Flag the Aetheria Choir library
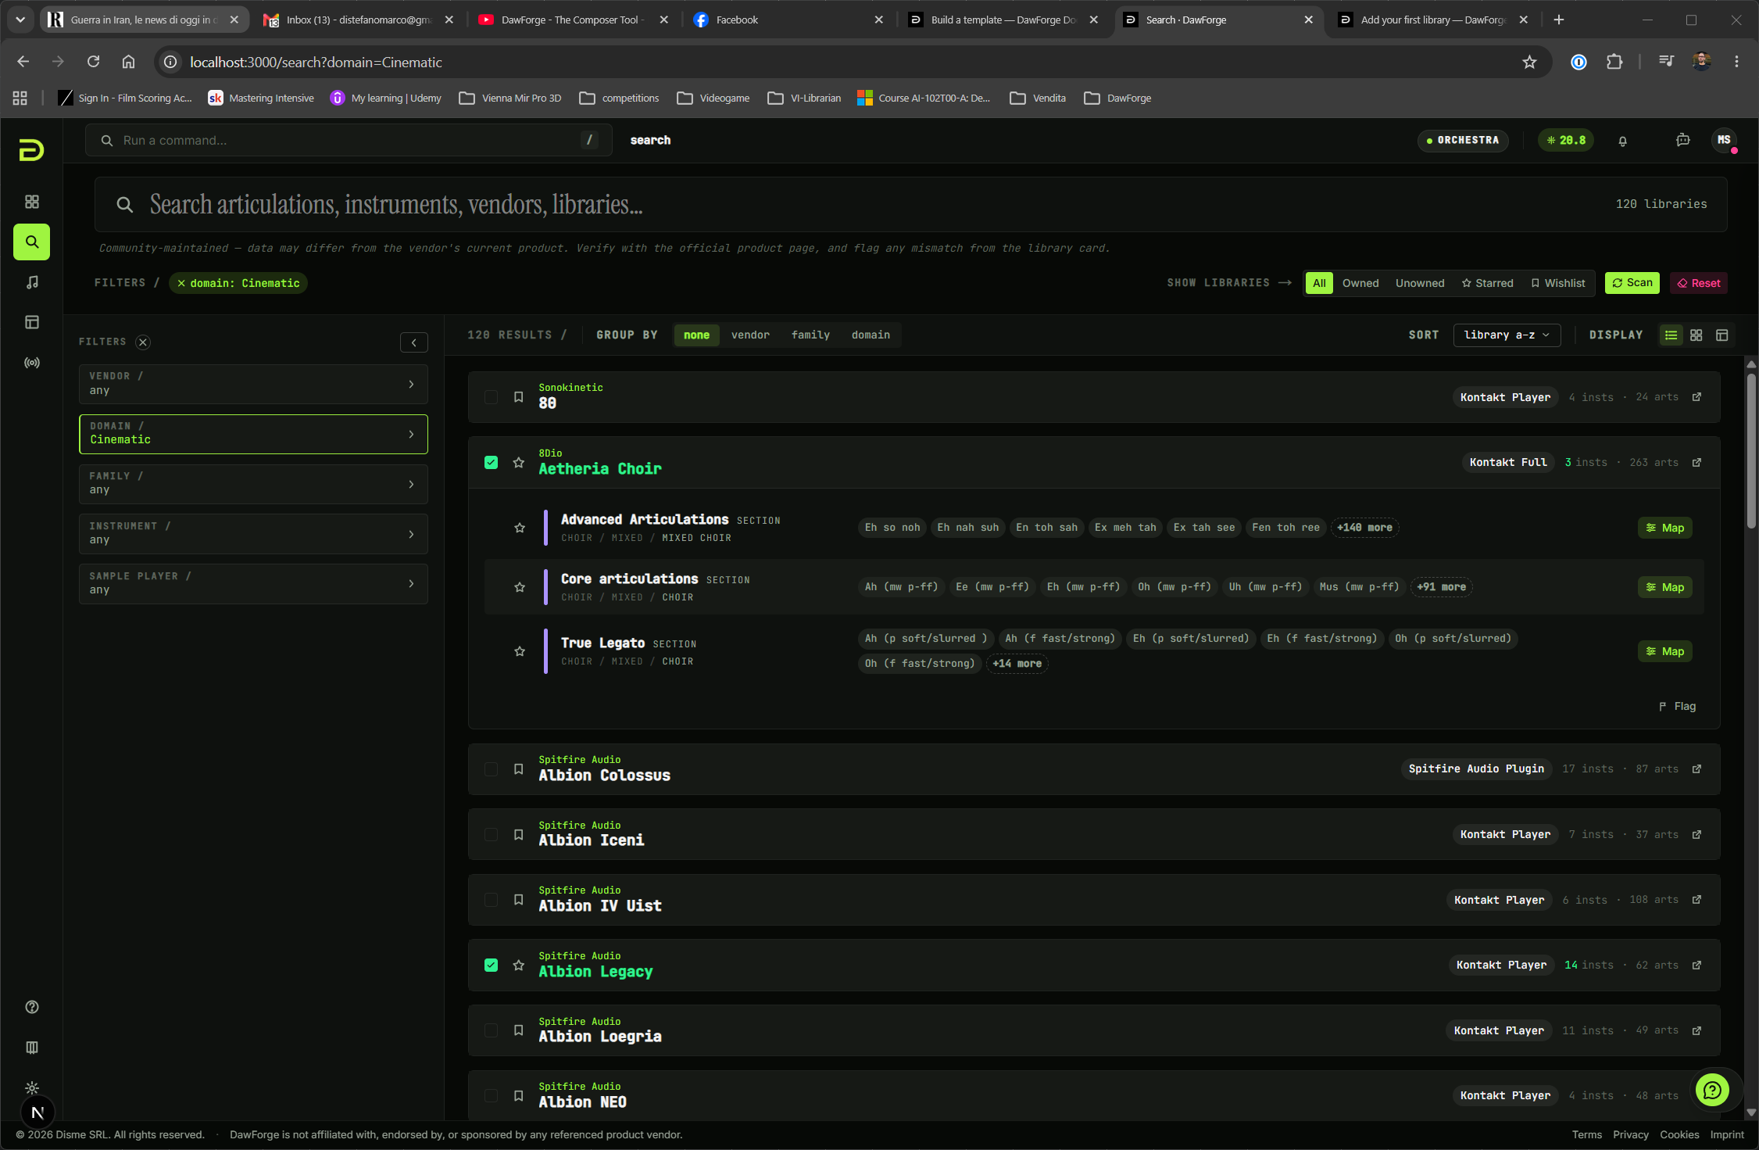 coord(1678,707)
